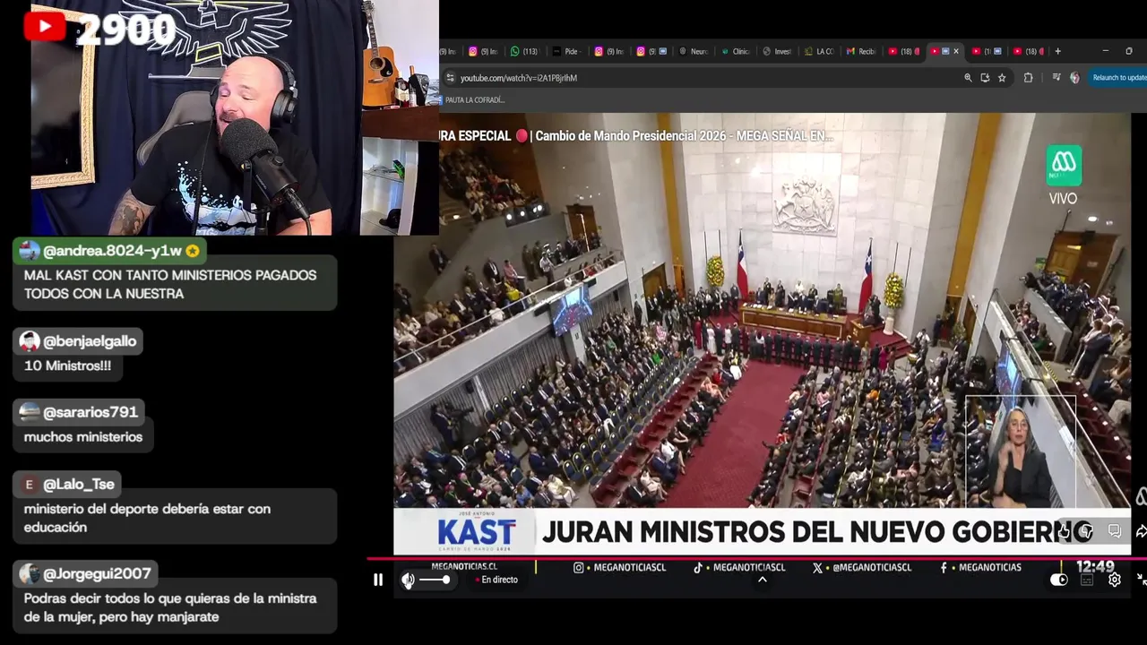Click the X @MEGANOTICIASCL ticker label
The height and width of the screenshot is (645, 1147).
(x=862, y=567)
